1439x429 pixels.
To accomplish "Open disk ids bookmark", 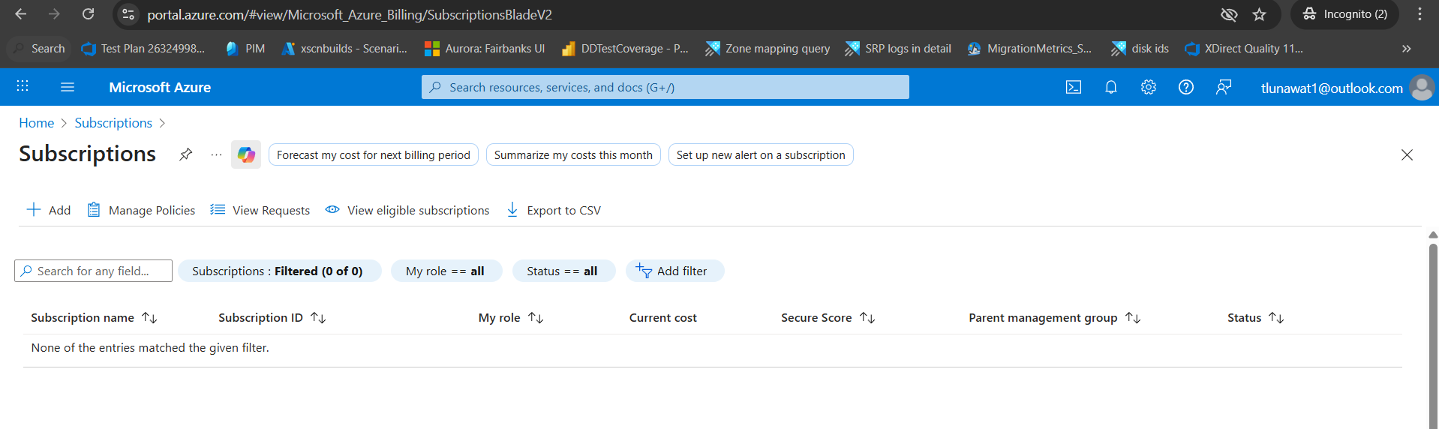I will [x=1140, y=49].
